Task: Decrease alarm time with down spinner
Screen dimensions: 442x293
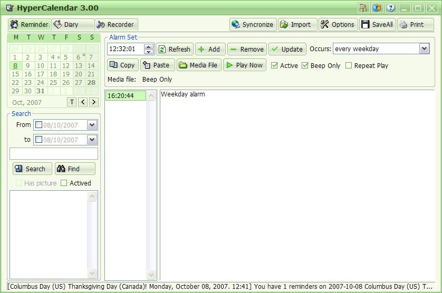Action: [149, 52]
